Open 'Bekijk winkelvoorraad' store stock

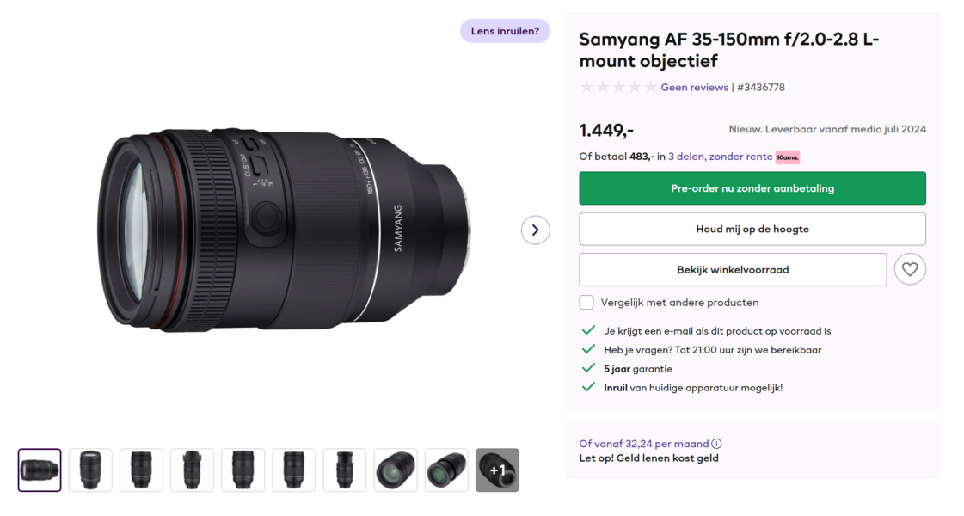point(732,269)
